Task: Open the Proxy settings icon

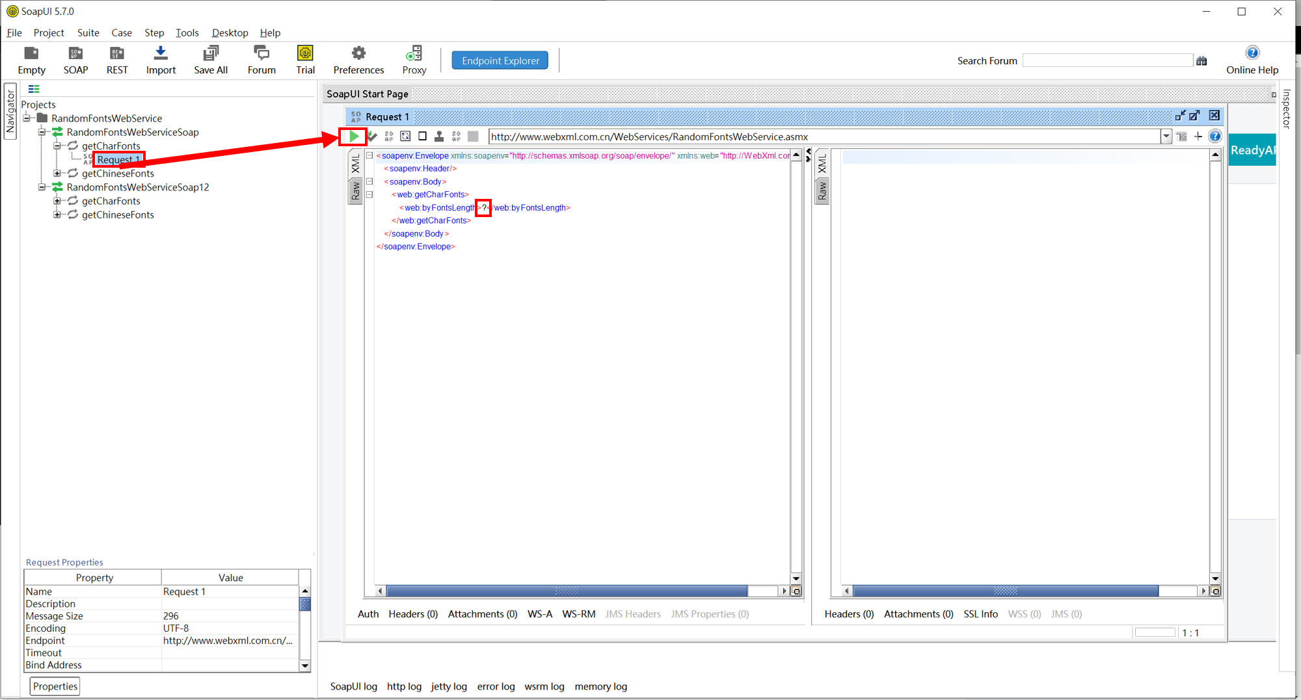Action: 414,53
